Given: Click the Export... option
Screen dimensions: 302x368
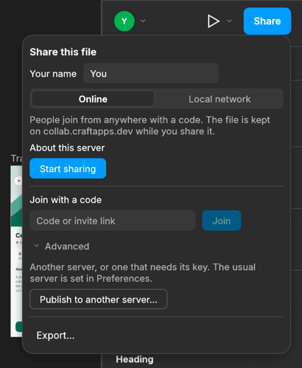Looking at the screenshot, I should [x=55, y=336].
